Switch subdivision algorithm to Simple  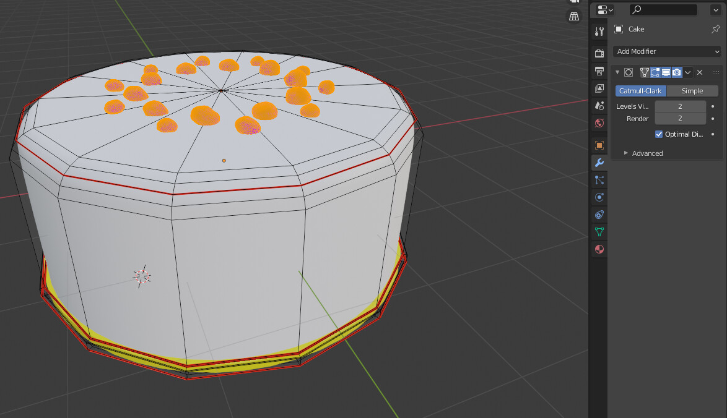[692, 90]
